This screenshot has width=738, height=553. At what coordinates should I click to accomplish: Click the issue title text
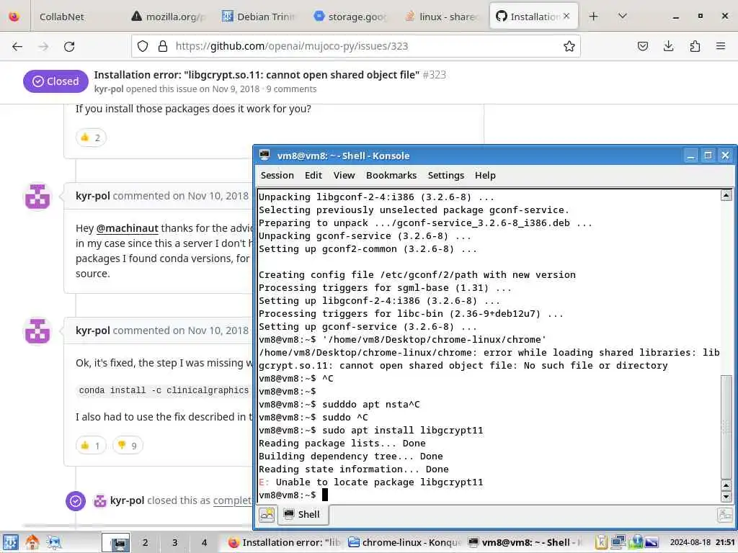(x=257, y=75)
